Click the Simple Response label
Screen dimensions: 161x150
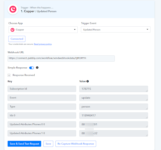[x=17, y=68]
